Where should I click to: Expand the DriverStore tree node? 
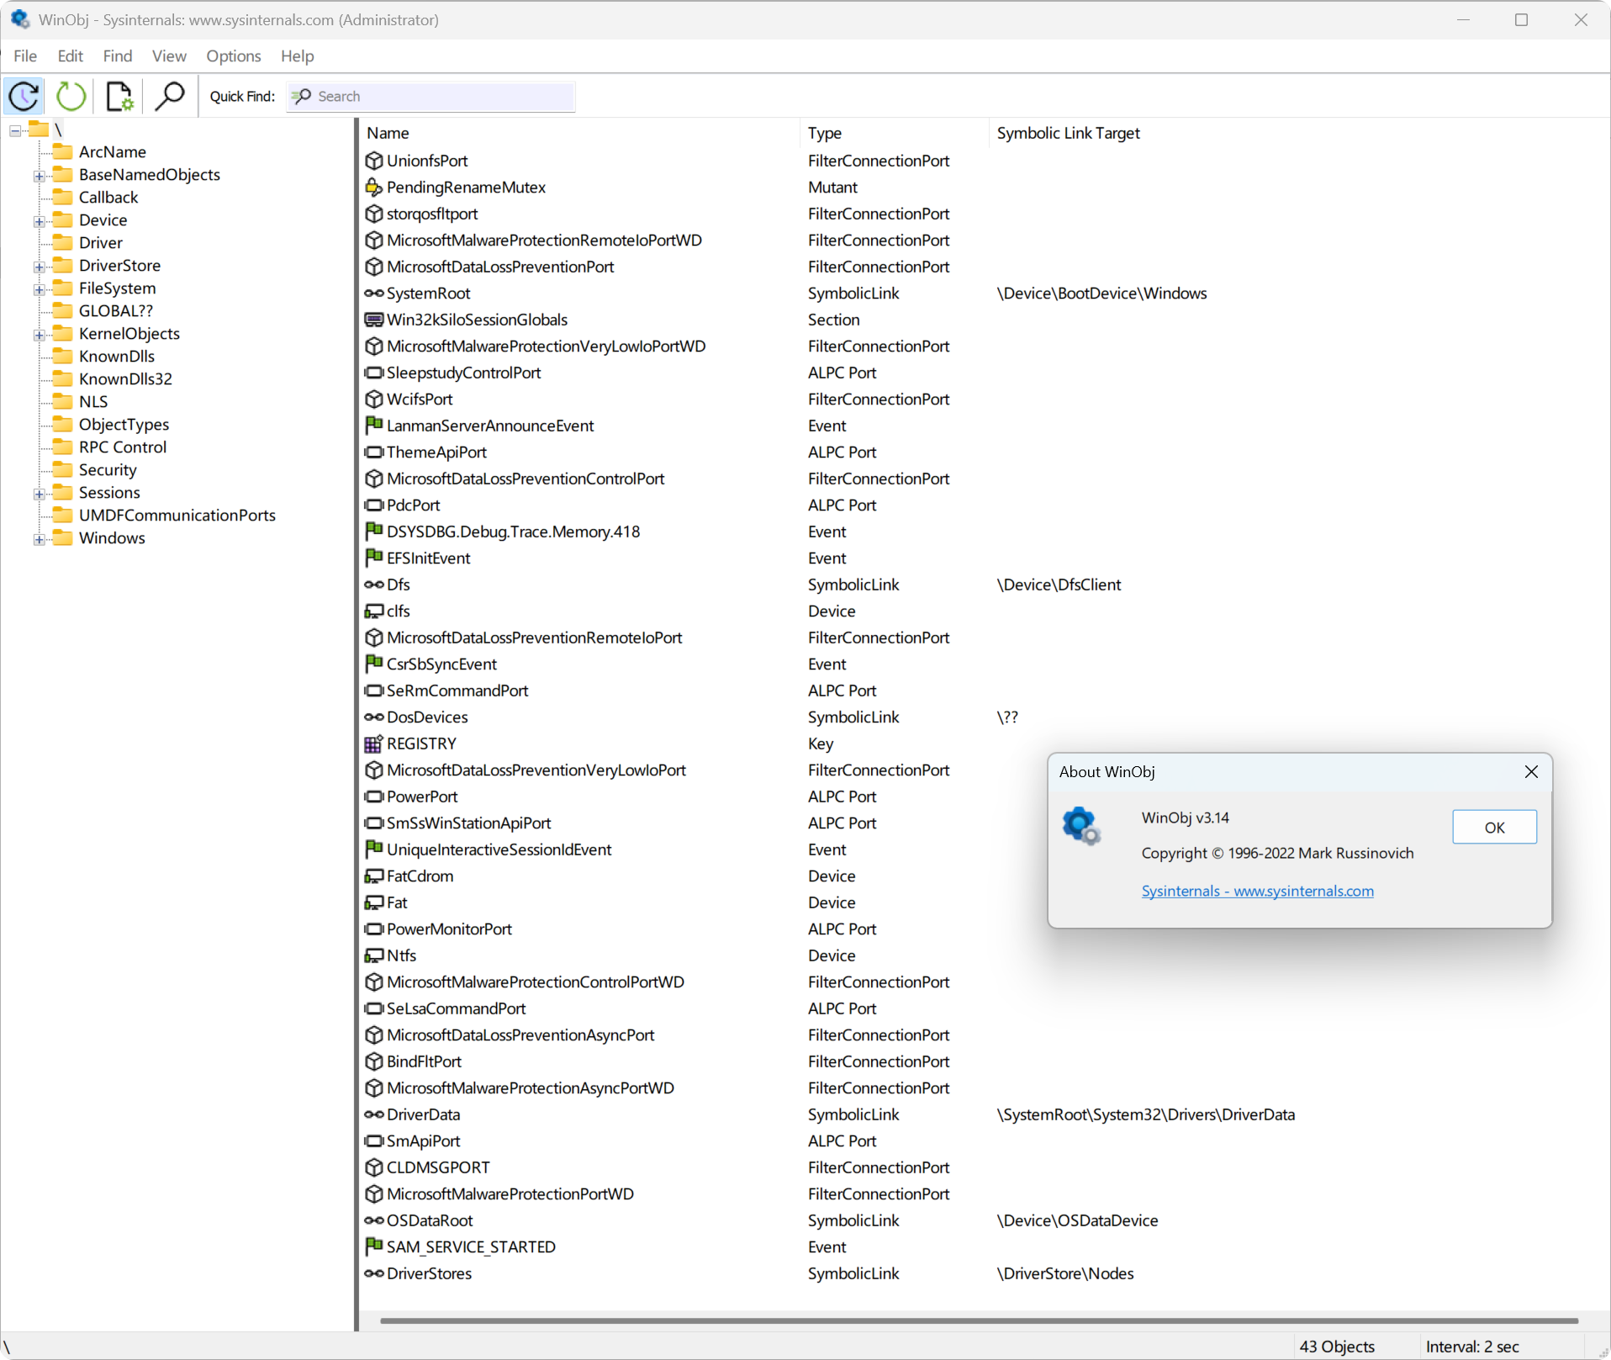(39, 267)
